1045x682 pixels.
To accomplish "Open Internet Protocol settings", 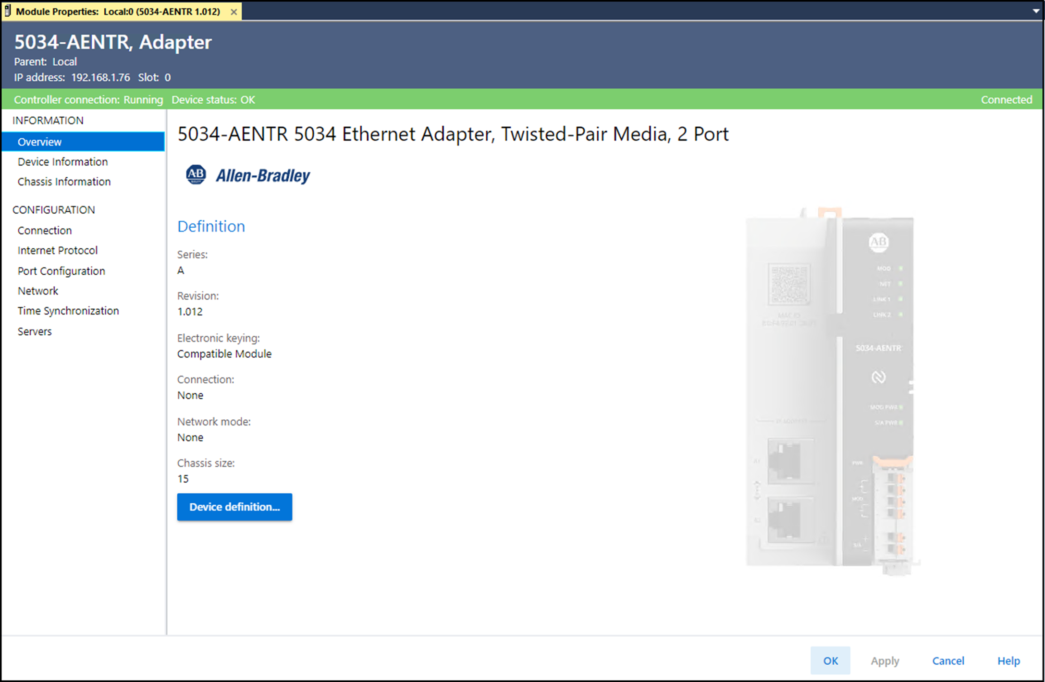I will [57, 250].
